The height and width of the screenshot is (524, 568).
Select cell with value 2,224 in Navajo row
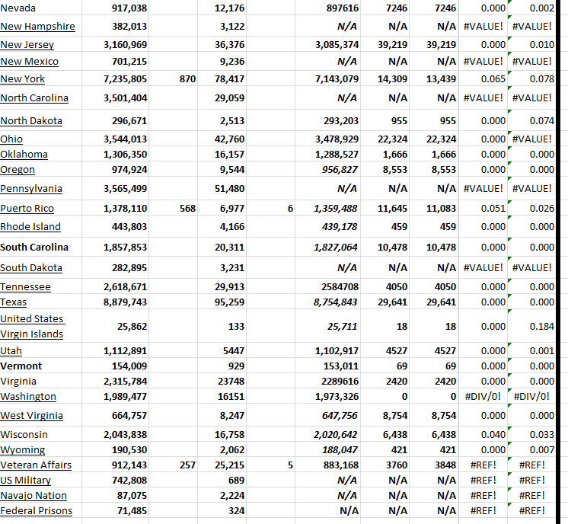[x=222, y=495]
